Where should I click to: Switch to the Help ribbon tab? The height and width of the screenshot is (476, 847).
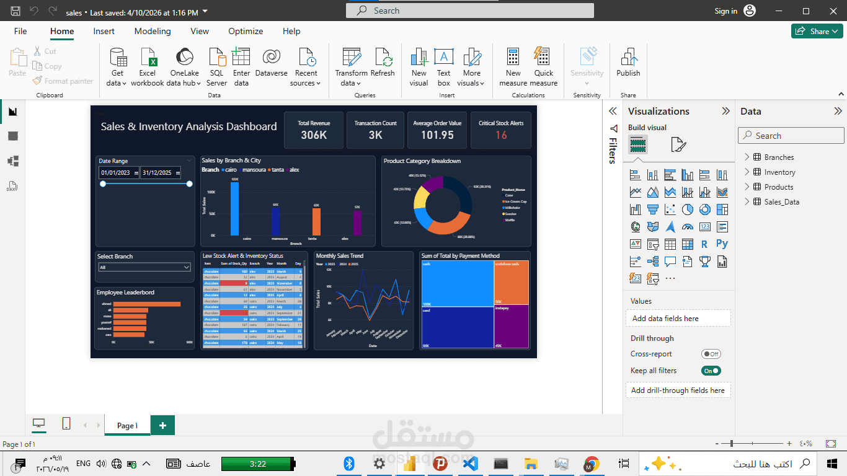291,31
